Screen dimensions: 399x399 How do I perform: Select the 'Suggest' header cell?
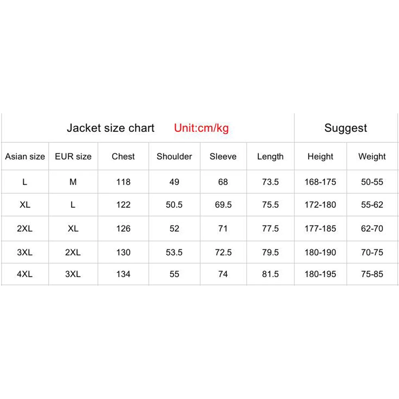click(346, 128)
